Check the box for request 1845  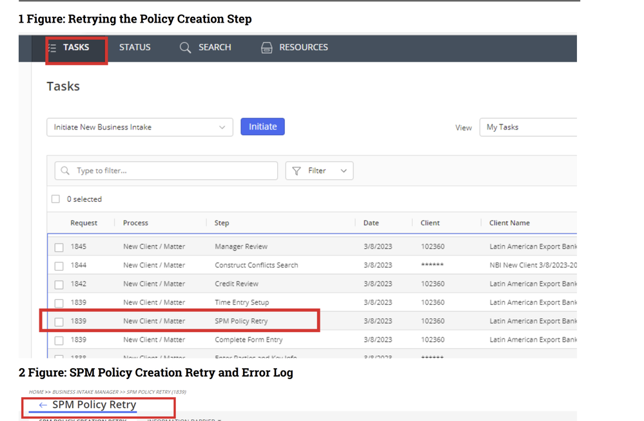click(59, 248)
